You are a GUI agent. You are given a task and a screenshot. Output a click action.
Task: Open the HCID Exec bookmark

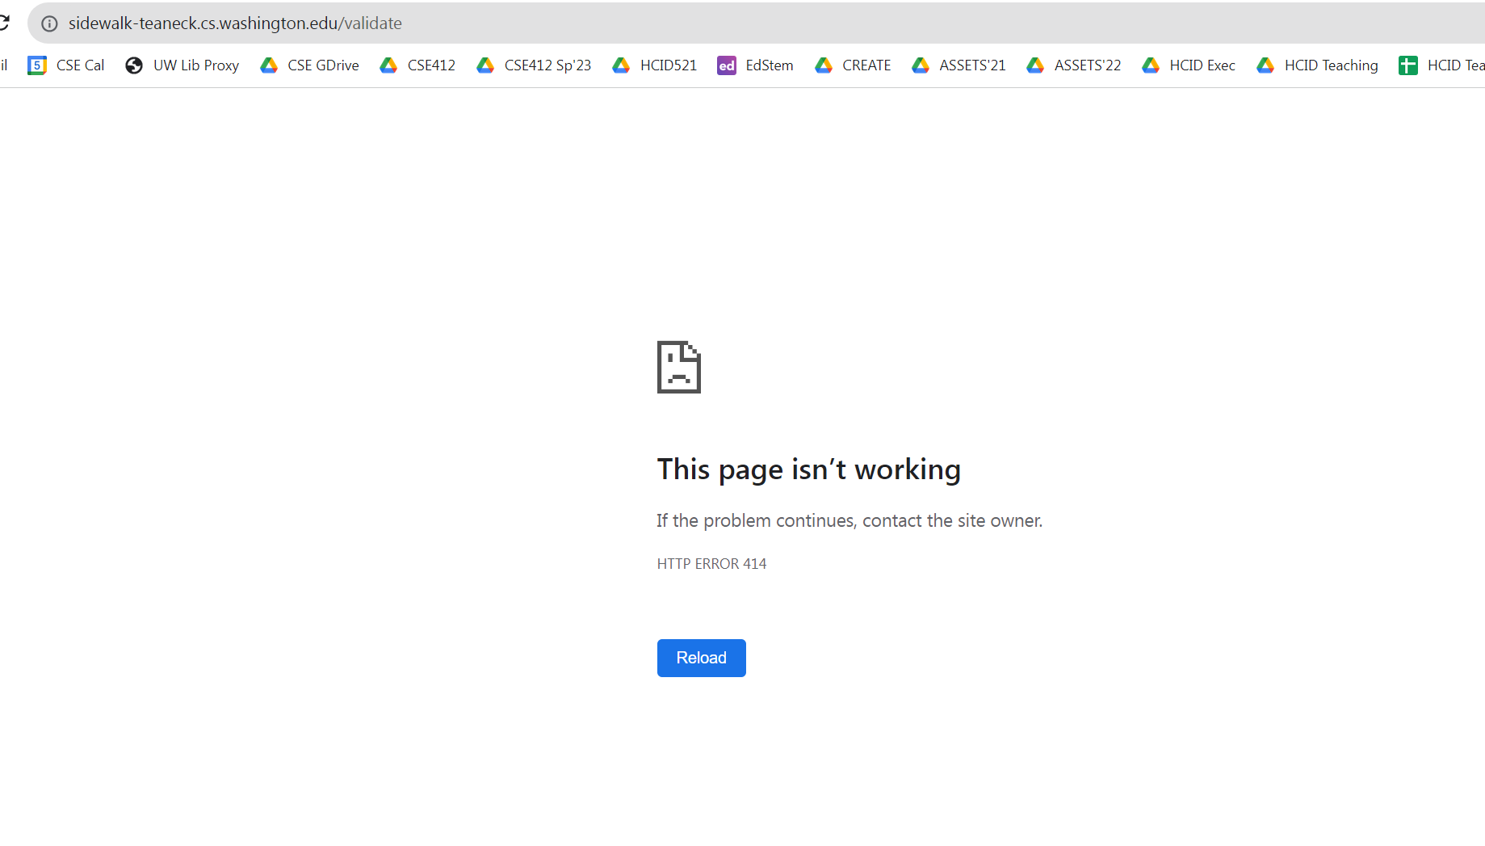pos(1202,65)
